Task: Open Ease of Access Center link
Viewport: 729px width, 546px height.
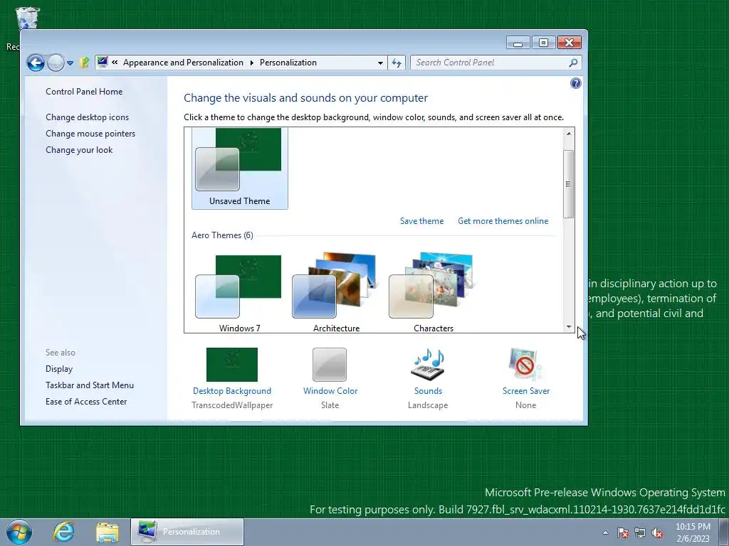Action: point(86,401)
